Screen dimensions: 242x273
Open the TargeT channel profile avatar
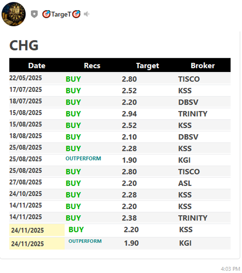[x=14, y=14]
